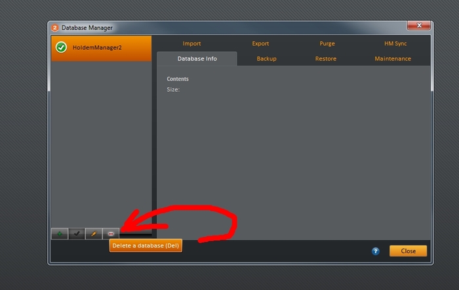
Task: Click the Database Manager title bar logo
Action: (x=54, y=28)
